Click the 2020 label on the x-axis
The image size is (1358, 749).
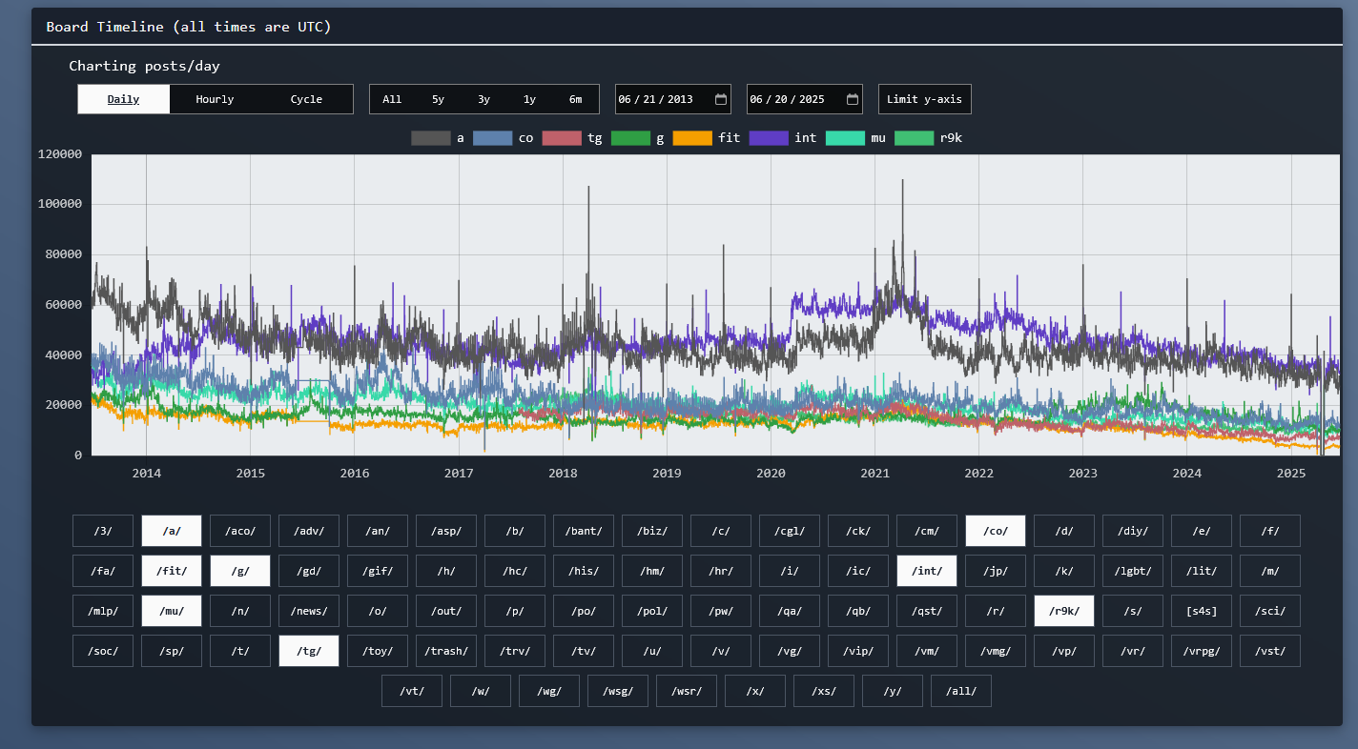click(x=771, y=474)
